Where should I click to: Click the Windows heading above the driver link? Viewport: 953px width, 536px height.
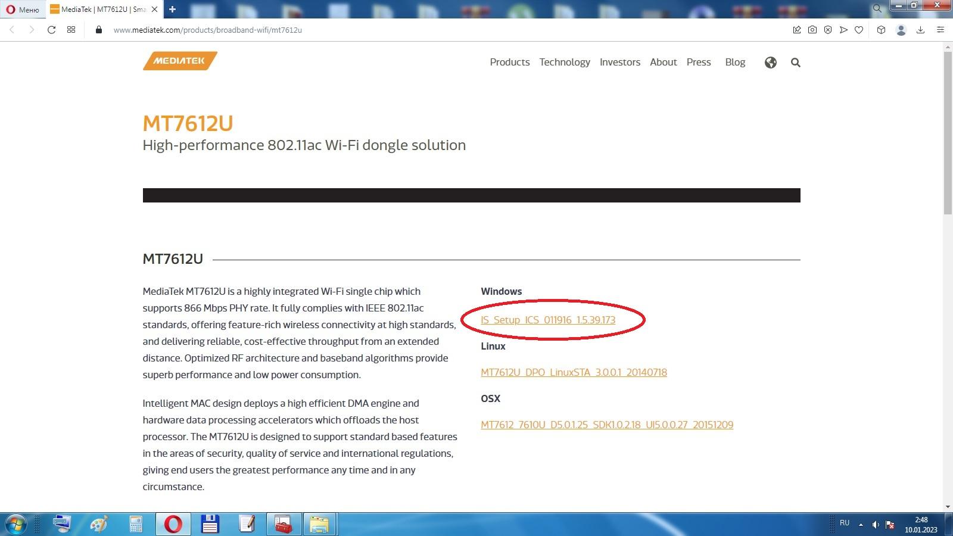click(501, 291)
